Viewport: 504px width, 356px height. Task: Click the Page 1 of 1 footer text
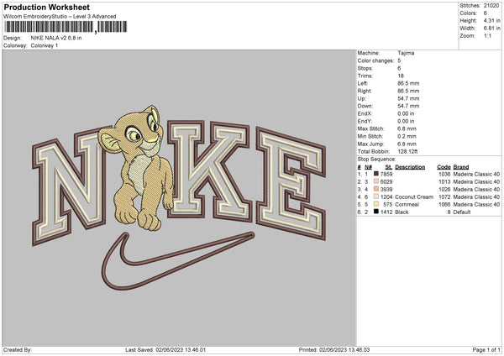coord(486,349)
